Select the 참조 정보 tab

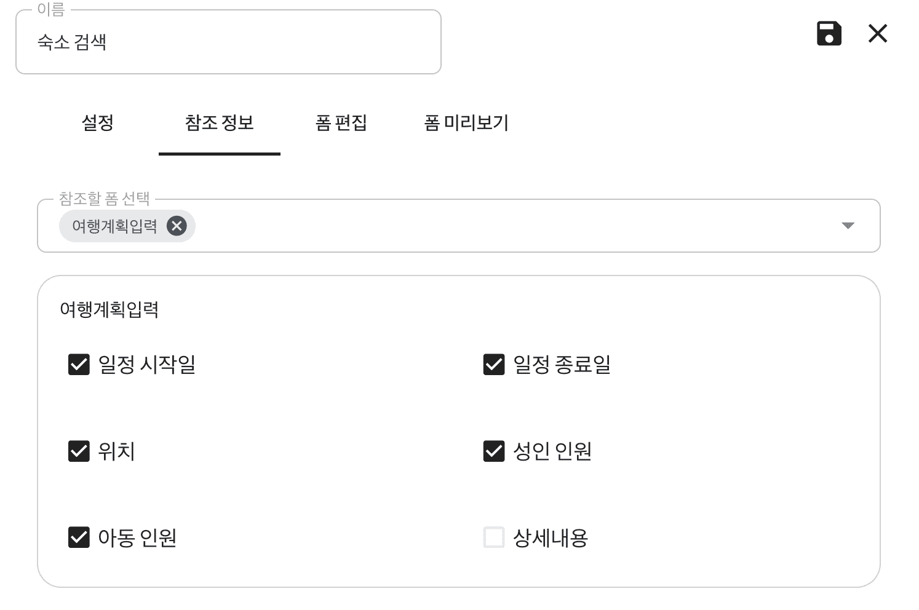click(220, 123)
